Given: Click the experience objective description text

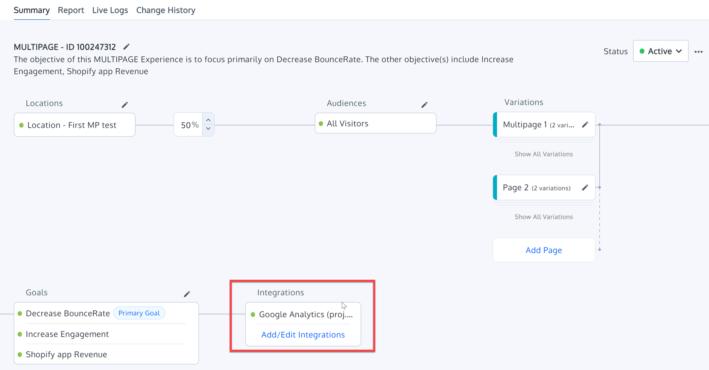Looking at the screenshot, I should pyautogui.click(x=263, y=65).
